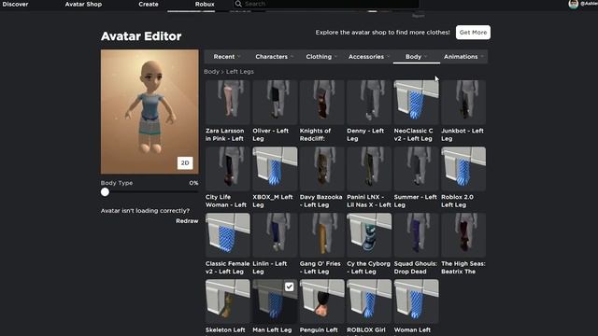
Task: Pick the Denny - Left Leg item
Action: pos(369,102)
